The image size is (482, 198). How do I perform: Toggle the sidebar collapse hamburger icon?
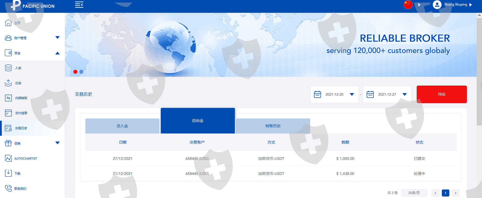(79, 5)
